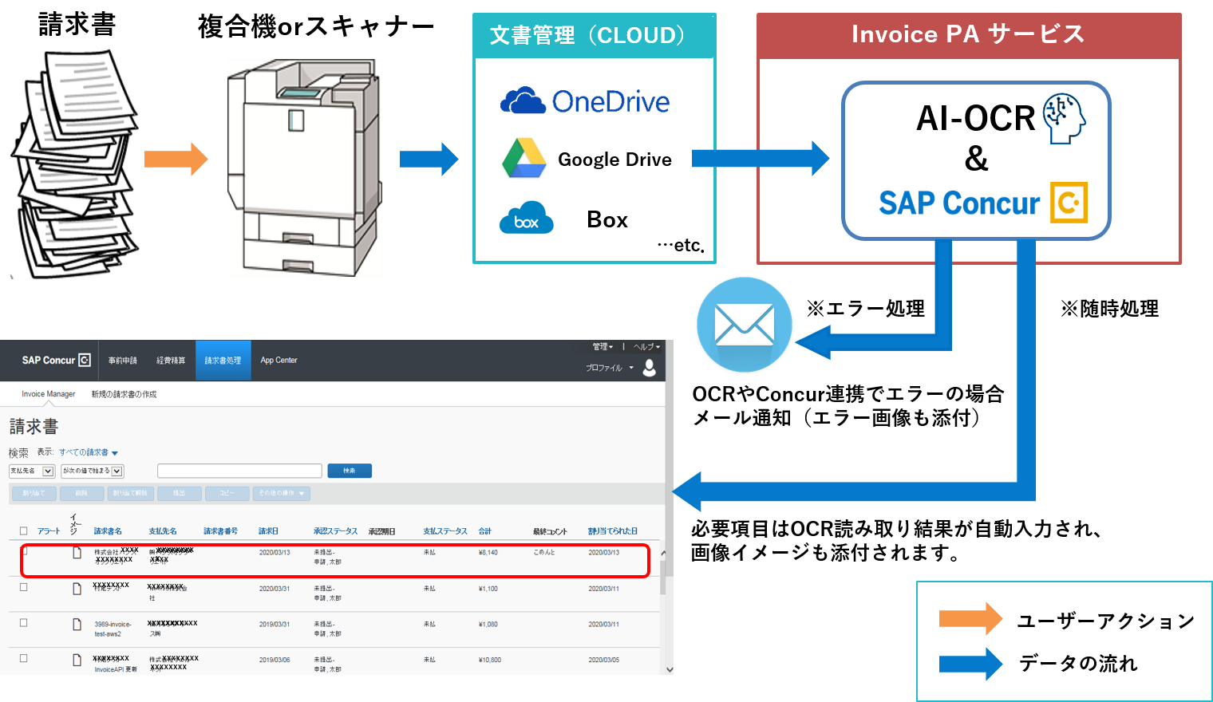
Task: Switch to the 経費精算 tab
Action: tap(171, 361)
